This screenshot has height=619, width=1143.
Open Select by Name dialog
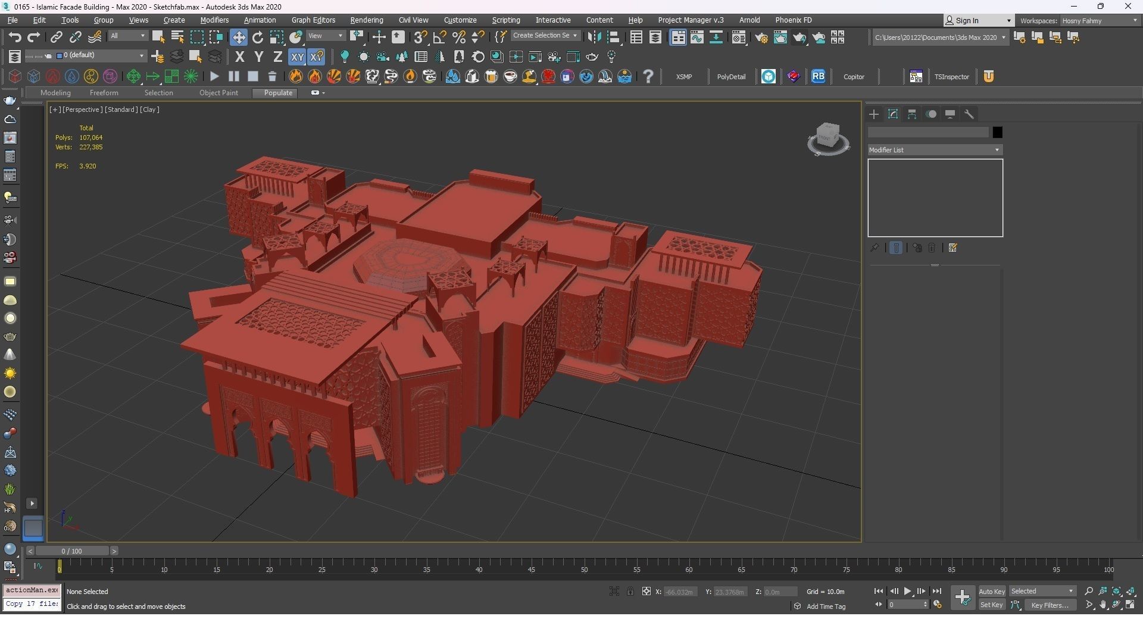(x=177, y=37)
